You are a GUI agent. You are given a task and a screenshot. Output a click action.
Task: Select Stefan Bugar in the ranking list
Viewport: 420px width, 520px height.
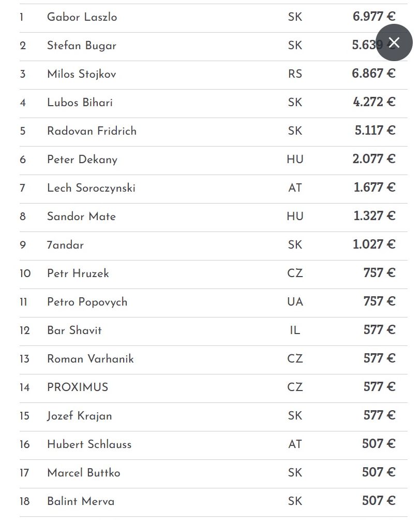[81, 46]
